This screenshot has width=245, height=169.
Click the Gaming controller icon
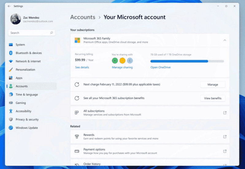click(x=11, y=103)
